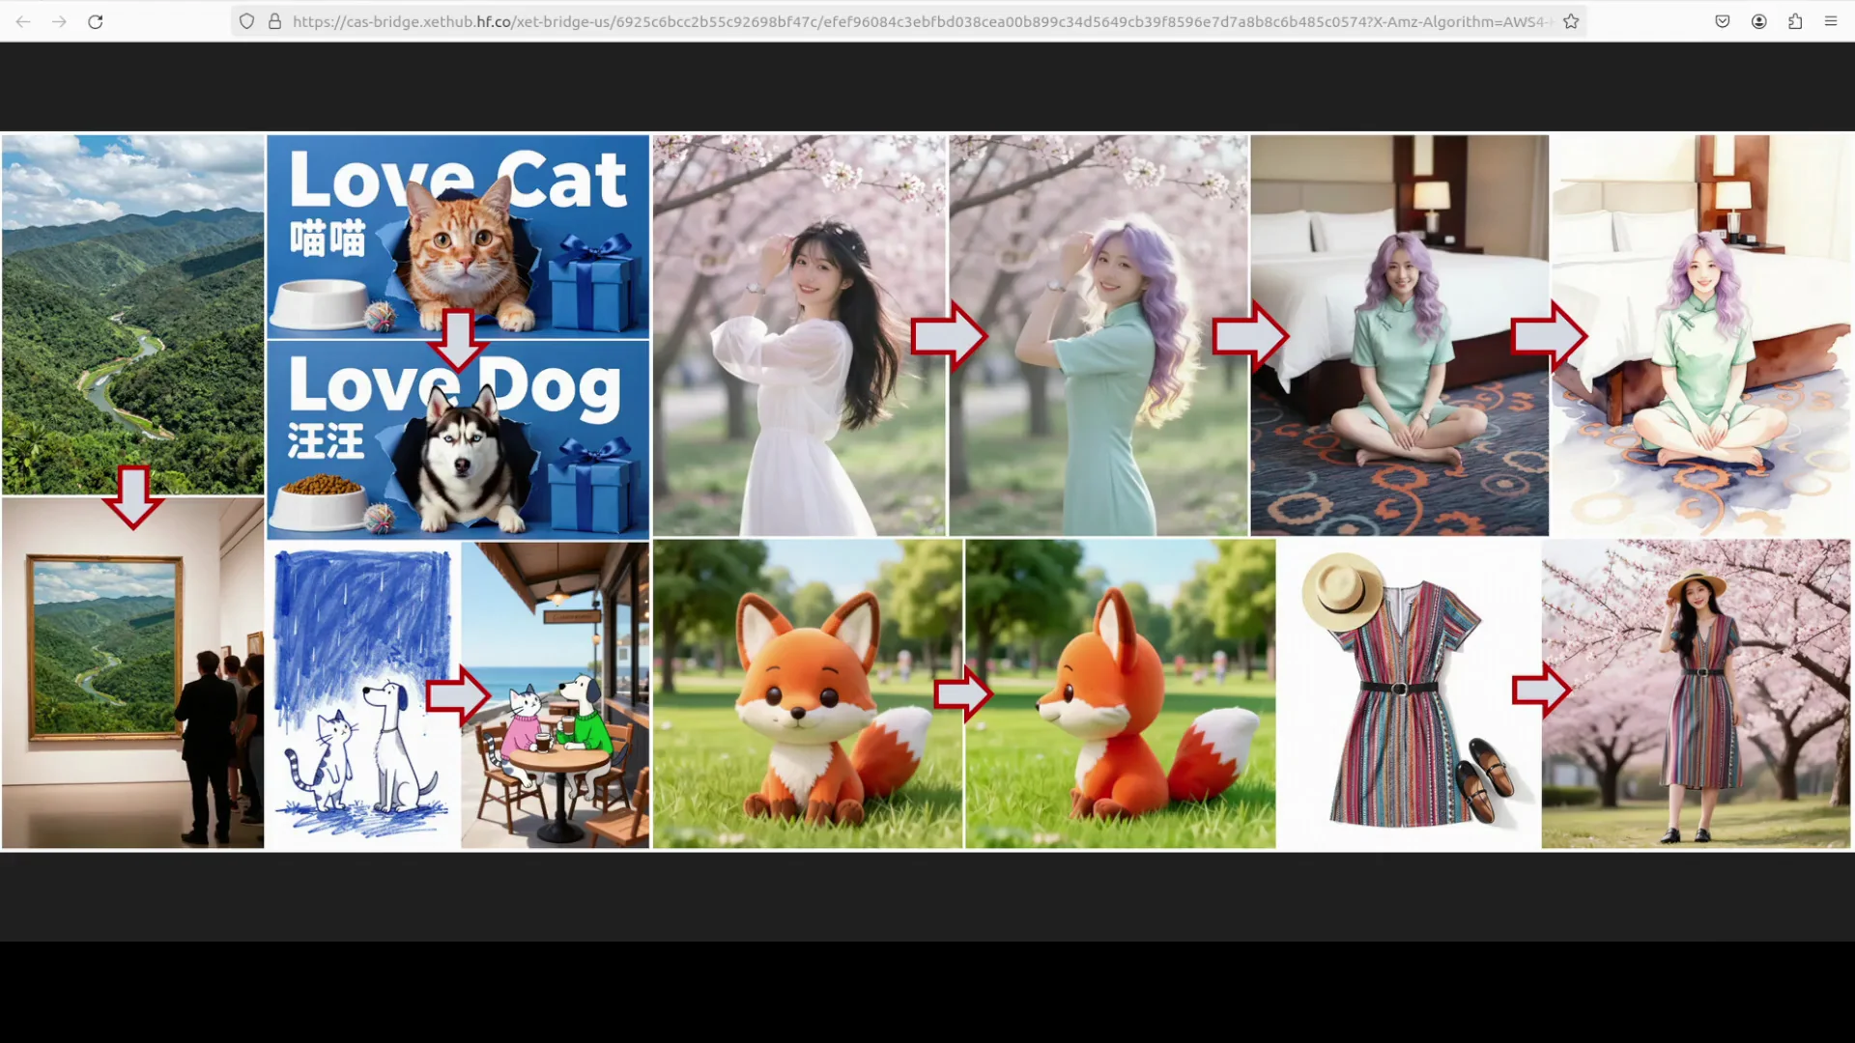The image size is (1855, 1043).
Task: Click inside the address bar
Action: click(x=870, y=21)
